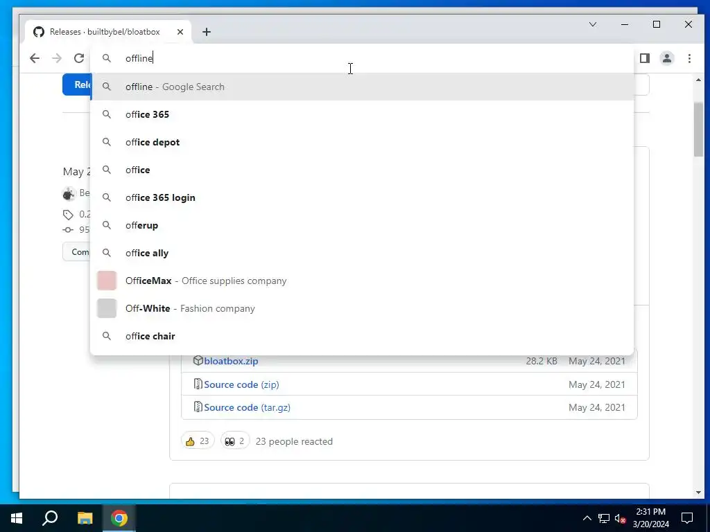Open the tab search chevron in title bar
The width and height of the screenshot is (710, 532).
click(592, 24)
